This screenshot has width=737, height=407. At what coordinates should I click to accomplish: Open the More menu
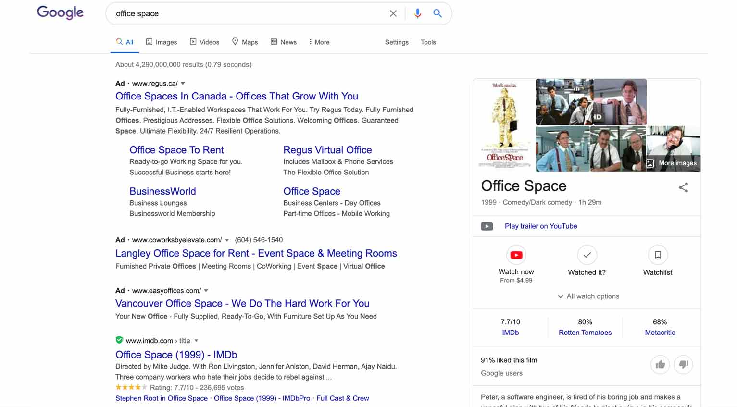319,42
